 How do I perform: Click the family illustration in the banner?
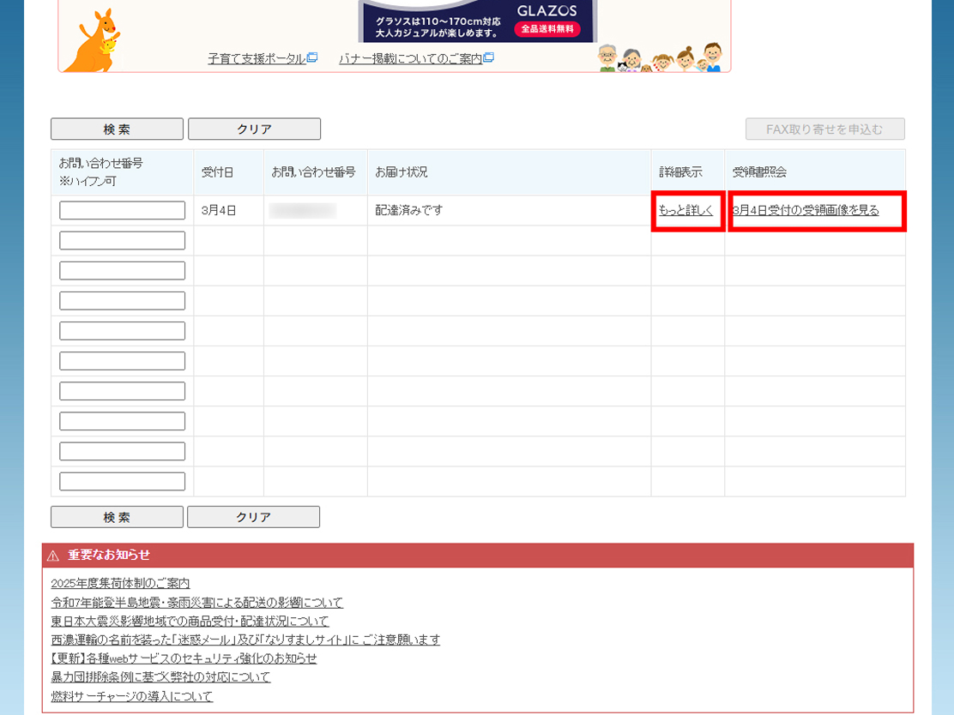(x=661, y=57)
